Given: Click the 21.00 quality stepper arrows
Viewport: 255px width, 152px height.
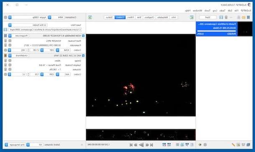Looking at the screenshot, I should pyautogui.click(x=28, y=50).
